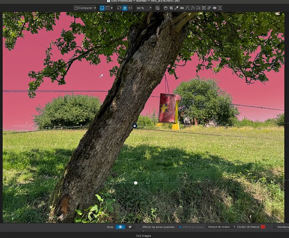Set zoom to 1:1

(x=130, y=8)
